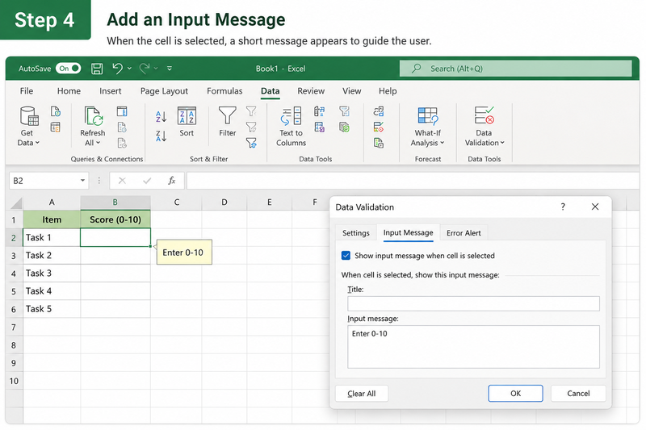646x430 pixels.
Task: Click the Refresh All icon
Action: pyautogui.click(x=93, y=115)
